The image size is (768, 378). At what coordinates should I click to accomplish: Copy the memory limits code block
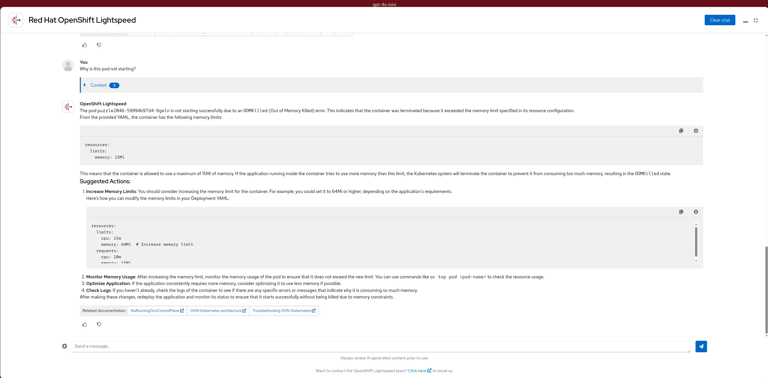click(x=681, y=131)
